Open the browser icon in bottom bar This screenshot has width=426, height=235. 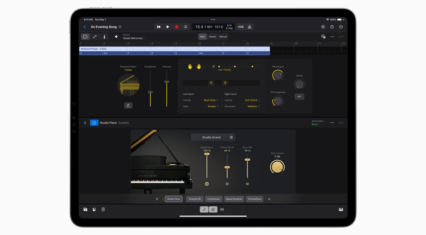click(x=85, y=210)
